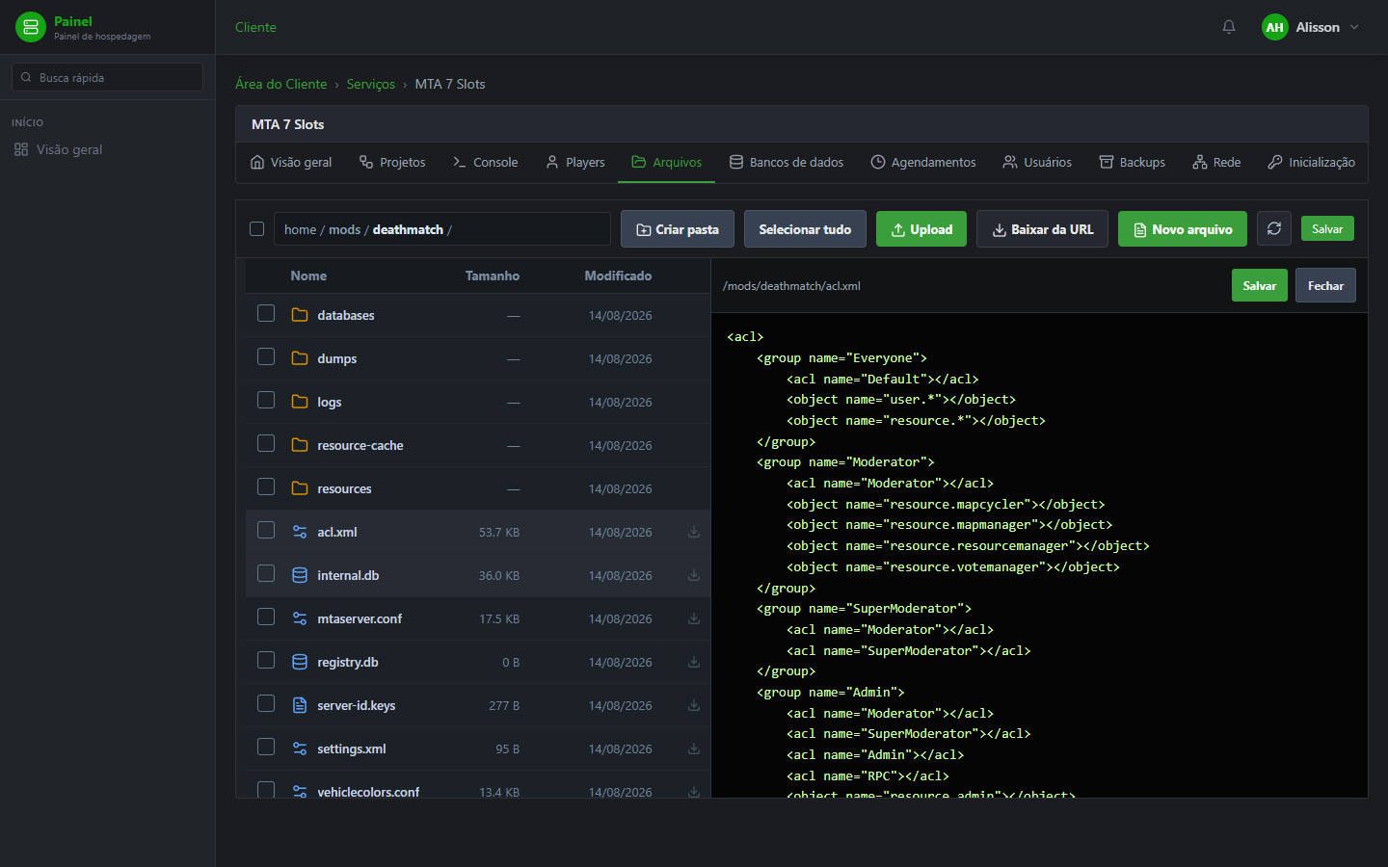The height and width of the screenshot is (867, 1388).
Task: Go to the home path segment
Action: 300,229
